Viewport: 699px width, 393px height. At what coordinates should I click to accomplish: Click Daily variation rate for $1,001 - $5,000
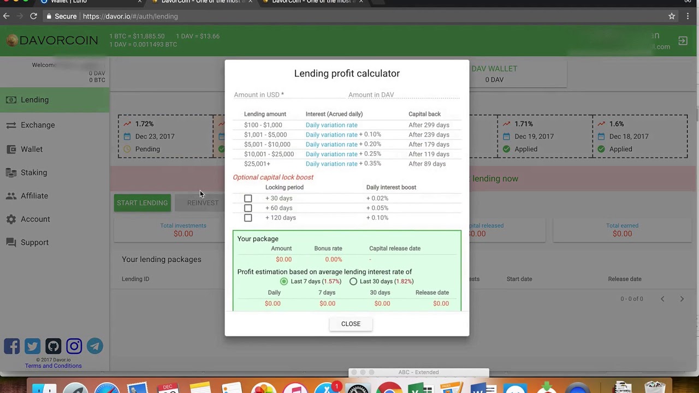tap(331, 135)
